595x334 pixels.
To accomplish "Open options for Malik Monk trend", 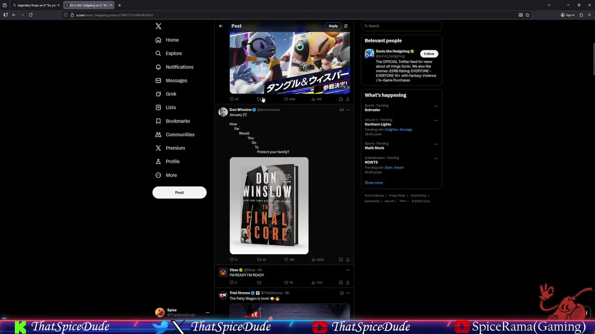I will coord(436,144).
